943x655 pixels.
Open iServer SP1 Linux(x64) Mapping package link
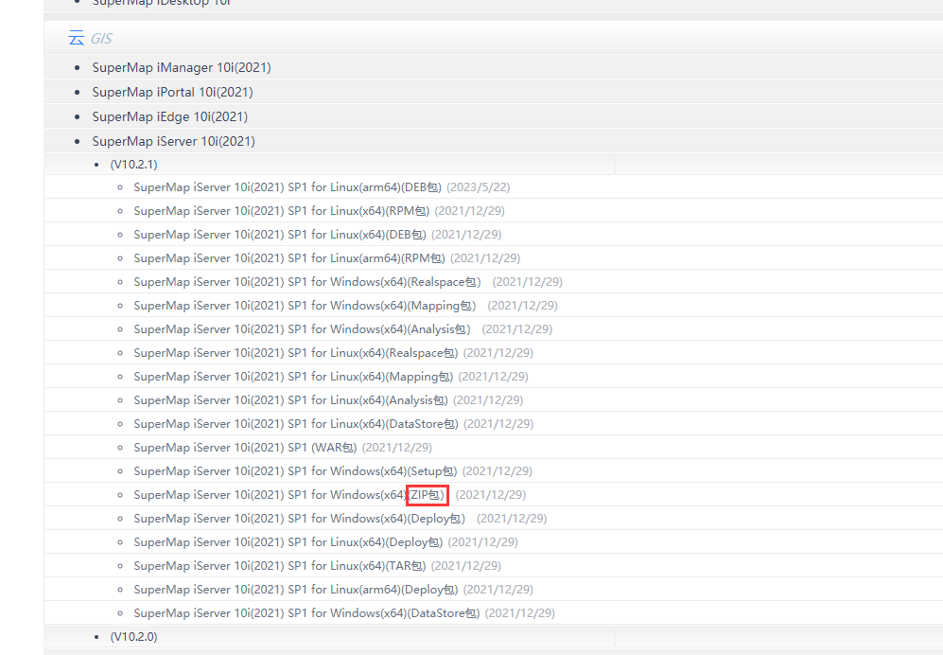[x=293, y=377]
